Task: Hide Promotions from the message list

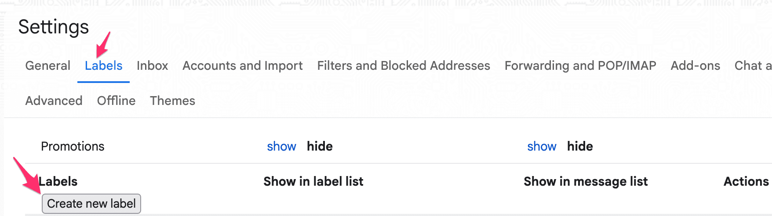Action: [580, 147]
